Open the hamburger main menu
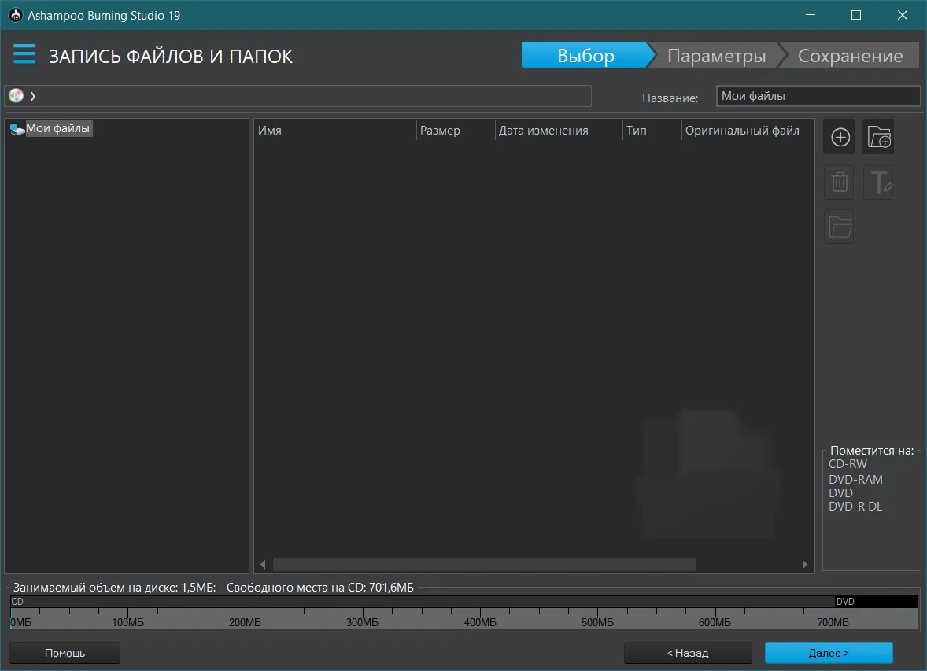The image size is (927, 671). (24, 53)
